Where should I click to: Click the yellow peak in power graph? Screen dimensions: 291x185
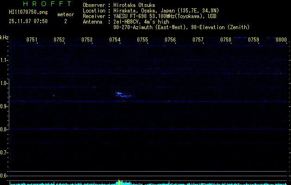119,182
